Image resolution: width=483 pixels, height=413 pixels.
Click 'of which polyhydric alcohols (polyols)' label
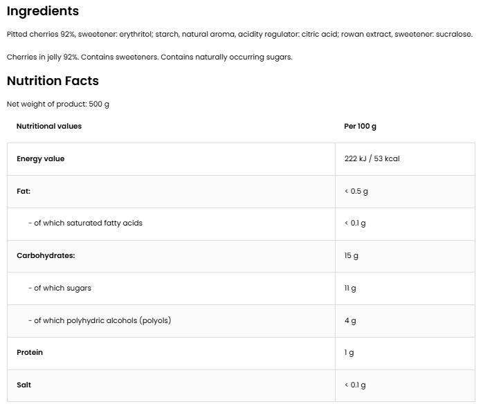100,320
